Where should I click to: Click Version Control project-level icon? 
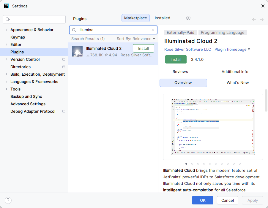point(64,59)
